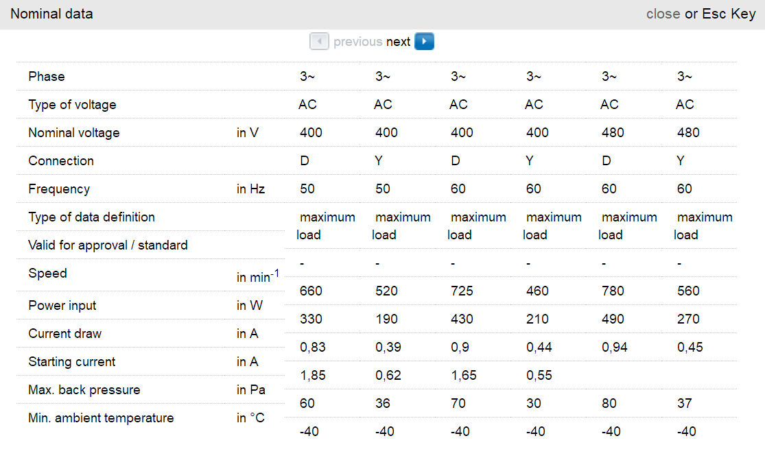The height and width of the screenshot is (460, 765).
Task: Click 'Valid for approval / standard' label
Action: pyautogui.click(x=108, y=245)
